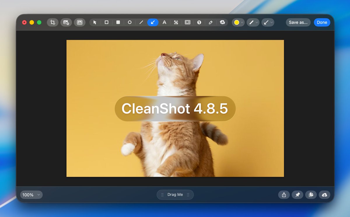Click the Drag Me handle
Viewport: 350px width, 217px height.
click(175, 195)
